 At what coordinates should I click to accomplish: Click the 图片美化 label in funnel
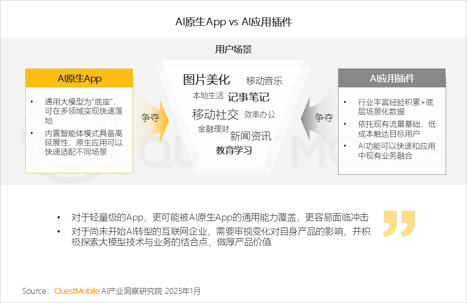[206, 80]
